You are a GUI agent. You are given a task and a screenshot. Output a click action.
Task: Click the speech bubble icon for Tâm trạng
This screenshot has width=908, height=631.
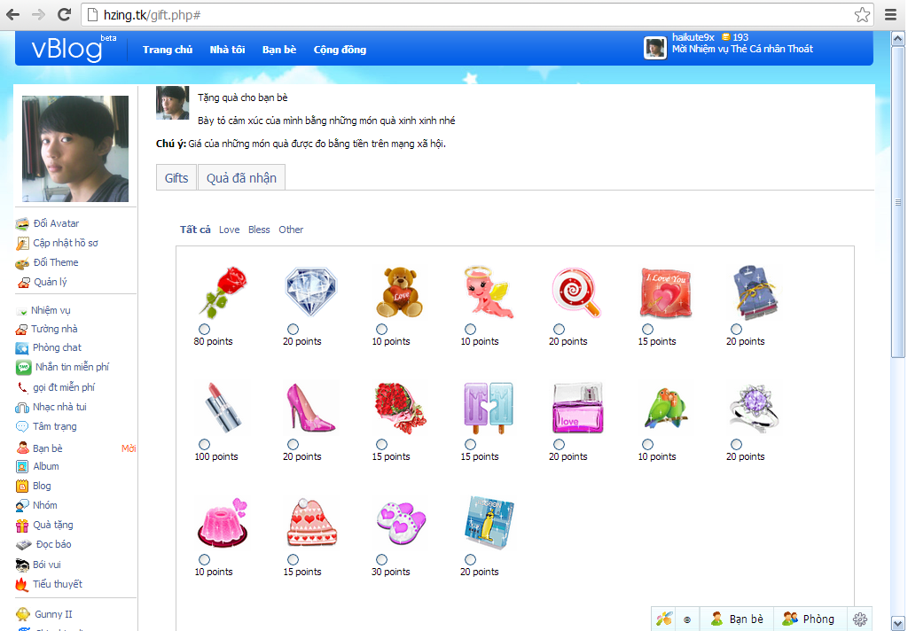coord(22,426)
